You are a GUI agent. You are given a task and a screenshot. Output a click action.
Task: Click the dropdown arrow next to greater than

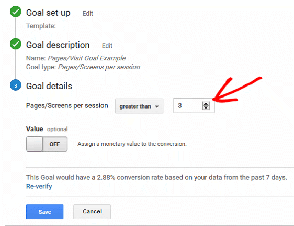tap(157, 106)
